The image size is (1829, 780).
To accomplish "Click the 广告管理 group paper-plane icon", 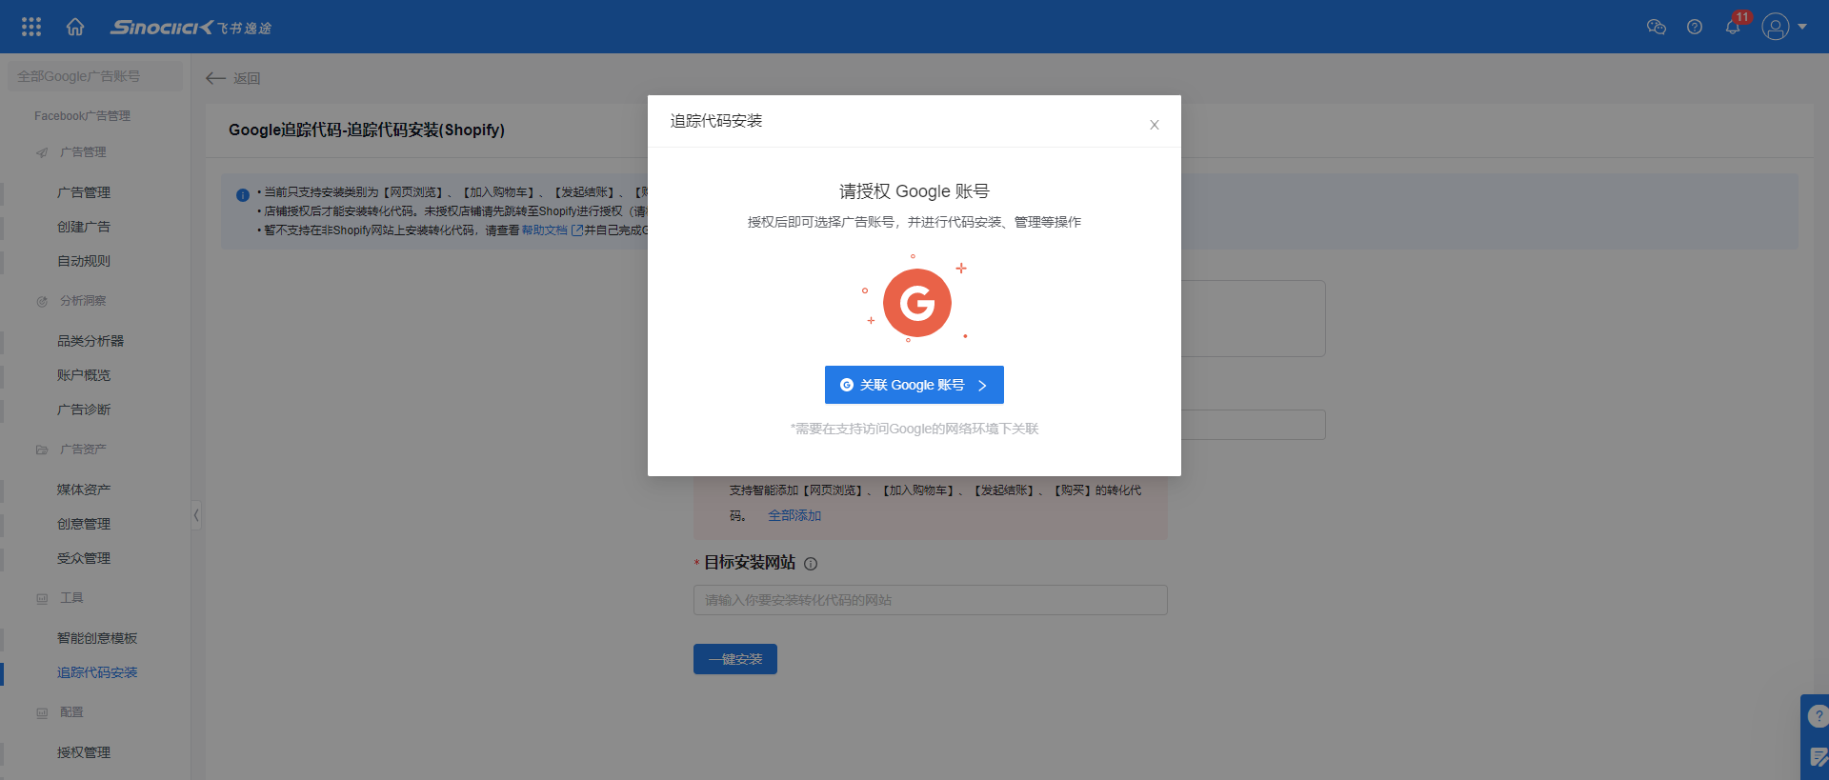I will pos(42,152).
